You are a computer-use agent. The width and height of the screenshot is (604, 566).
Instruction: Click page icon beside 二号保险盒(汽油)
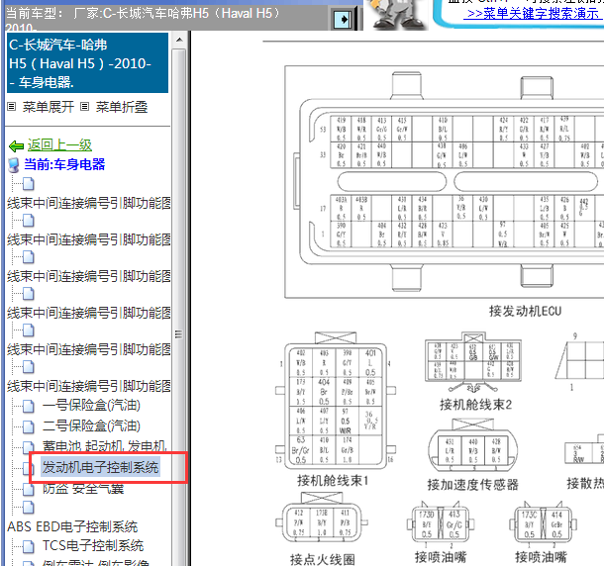click(28, 426)
